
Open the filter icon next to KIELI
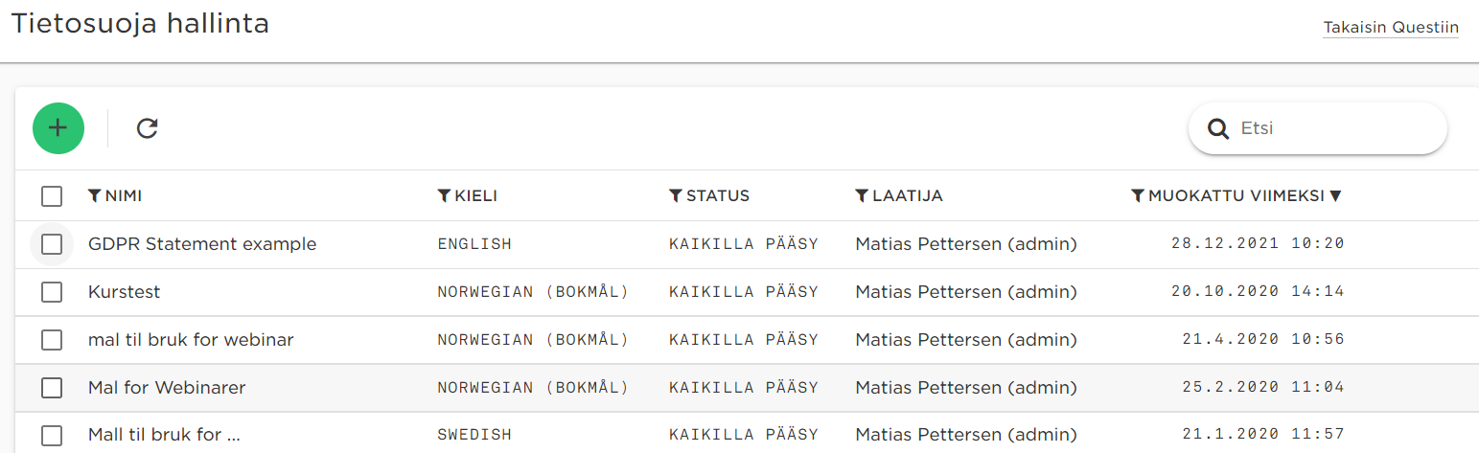coord(444,195)
